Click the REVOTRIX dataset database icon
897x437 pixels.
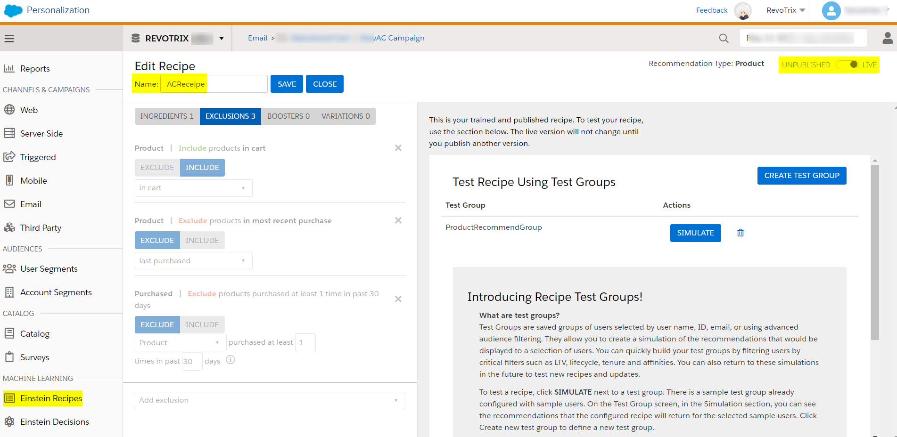(x=135, y=38)
